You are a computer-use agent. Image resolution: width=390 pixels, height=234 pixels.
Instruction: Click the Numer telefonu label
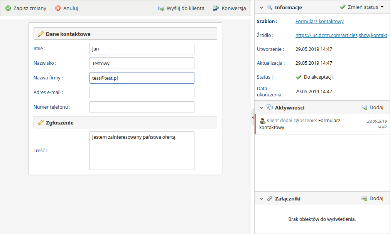click(x=52, y=107)
